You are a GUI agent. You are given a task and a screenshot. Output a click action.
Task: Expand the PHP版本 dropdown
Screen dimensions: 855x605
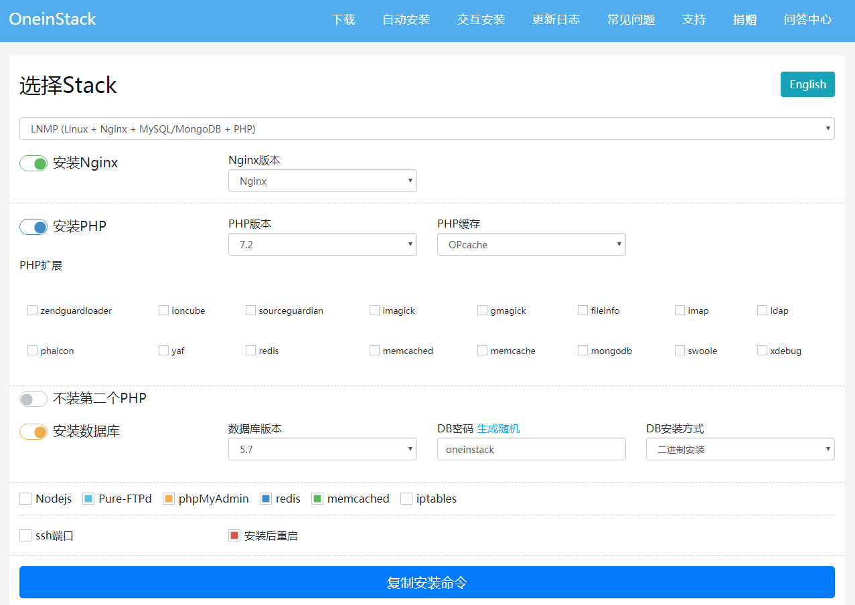click(x=322, y=244)
